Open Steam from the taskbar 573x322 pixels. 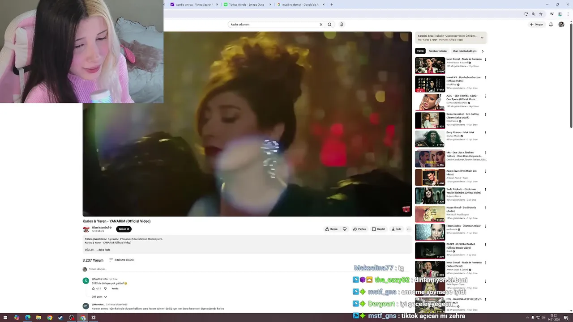click(x=60, y=318)
